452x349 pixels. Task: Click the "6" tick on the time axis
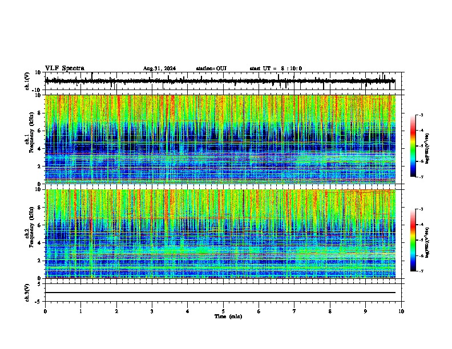tap(259, 311)
